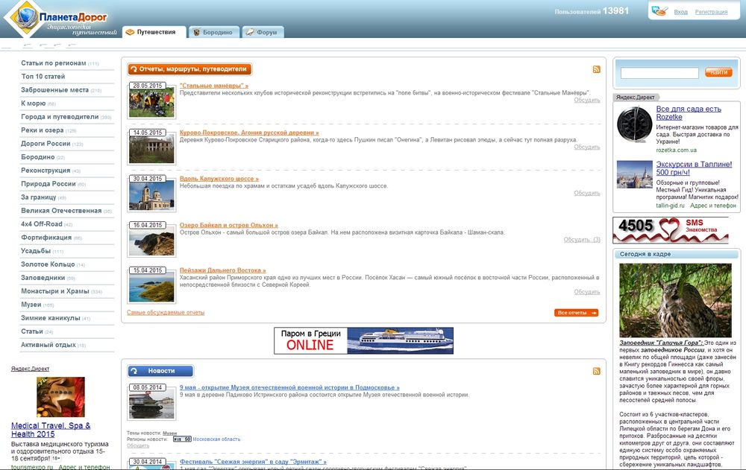The width and height of the screenshot is (746, 470).
Task: Select Заповедники category
Action: tap(43, 278)
